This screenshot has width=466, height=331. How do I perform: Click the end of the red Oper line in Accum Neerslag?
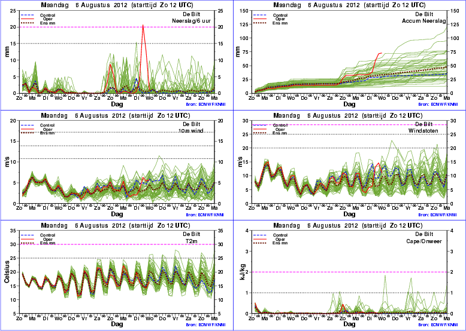[382, 53]
